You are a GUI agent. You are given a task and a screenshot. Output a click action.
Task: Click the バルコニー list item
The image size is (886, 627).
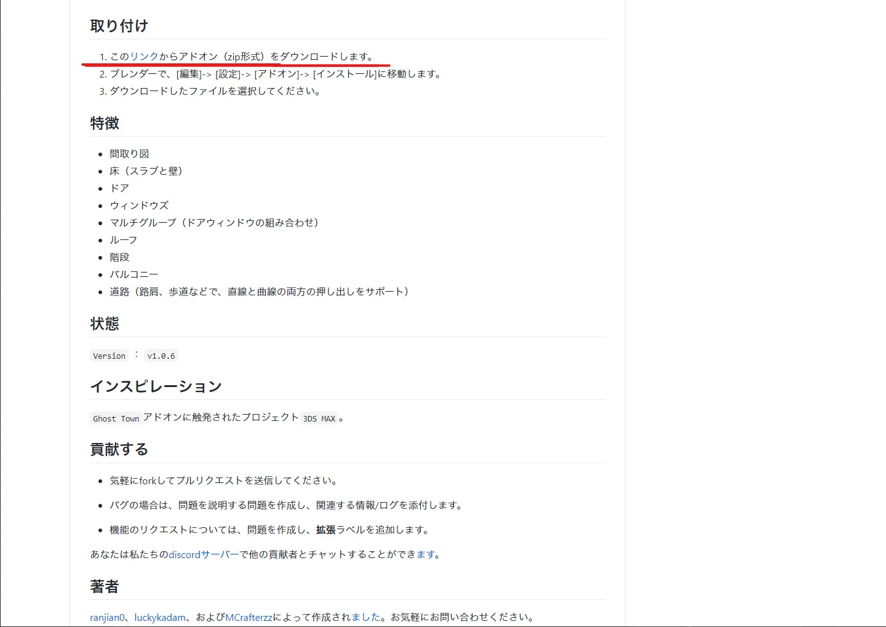point(134,274)
